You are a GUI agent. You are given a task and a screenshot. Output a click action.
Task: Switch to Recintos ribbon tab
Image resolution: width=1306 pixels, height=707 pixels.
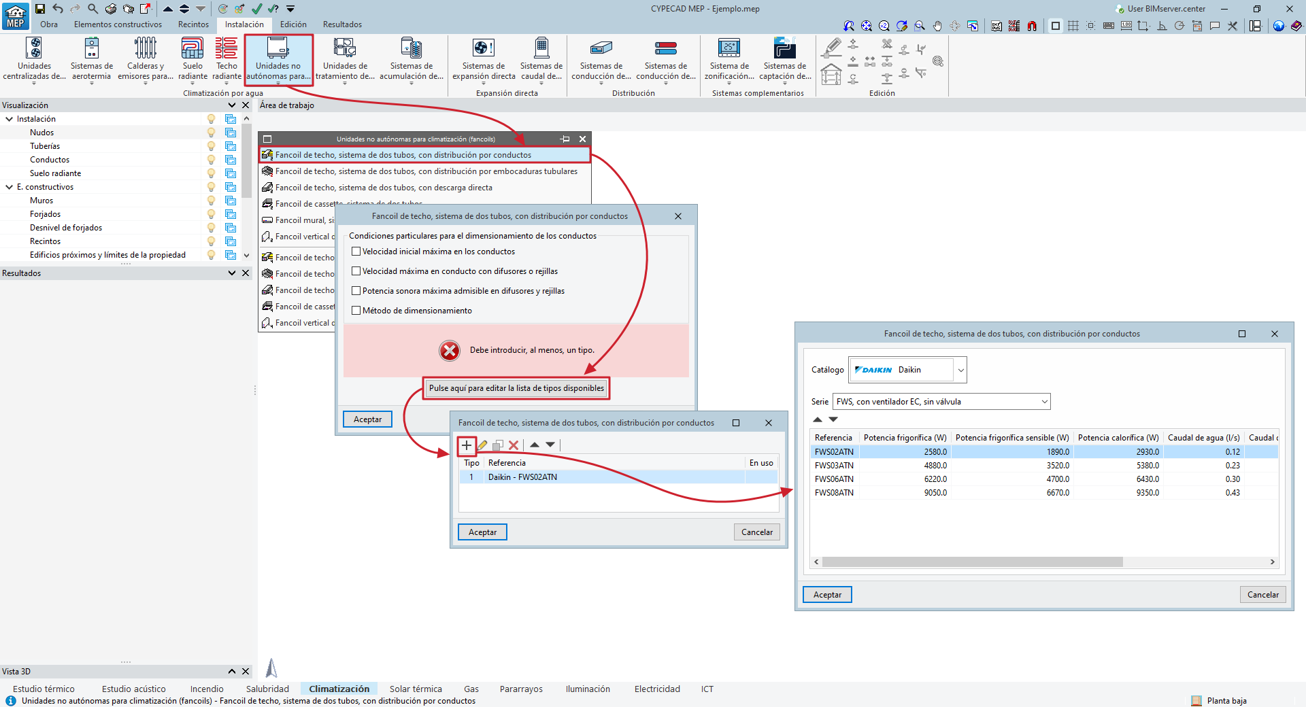[x=194, y=24]
